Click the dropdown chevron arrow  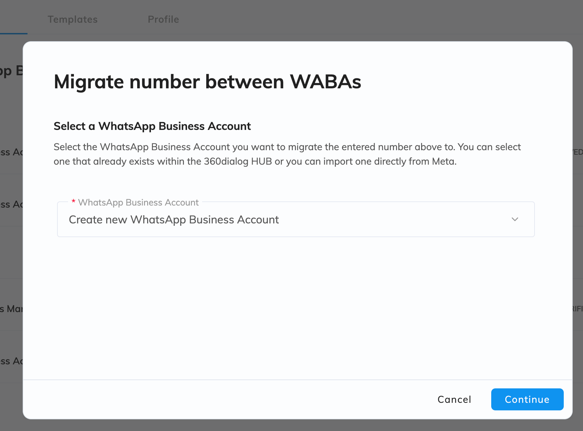[x=515, y=219]
